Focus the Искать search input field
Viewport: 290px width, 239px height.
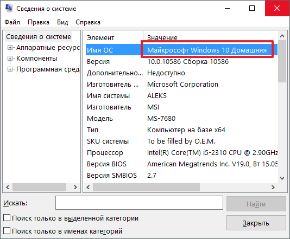tap(139, 203)
